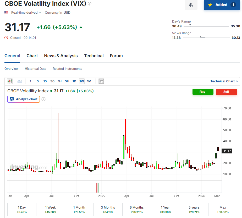Screen dimensions: 242x218
Task: Click the +1.66 (+5.63%) header change
Action: pyautogui.click(x=57, y=27)
